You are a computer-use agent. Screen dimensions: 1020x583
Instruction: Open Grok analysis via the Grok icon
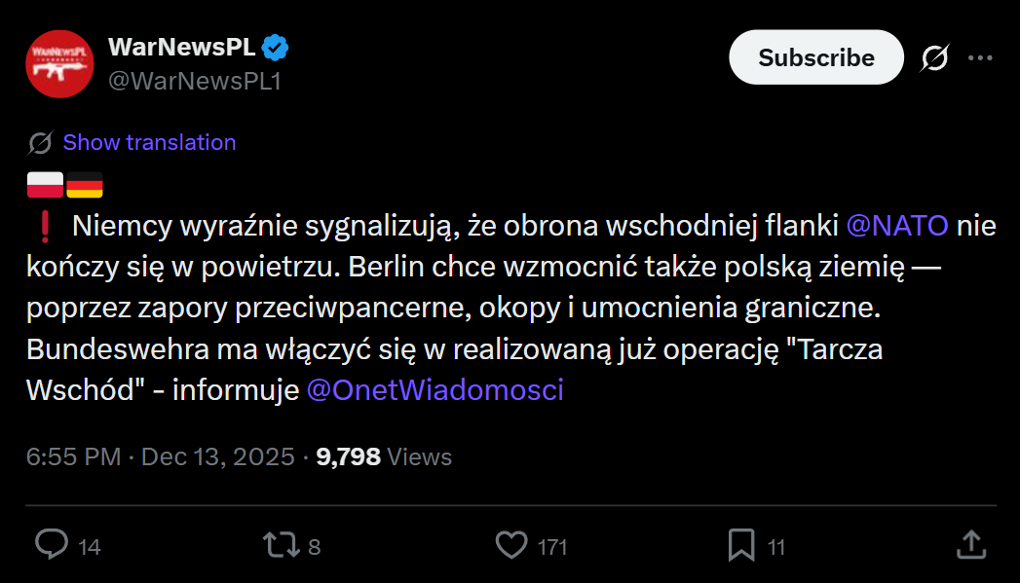[x=933, y=58]
